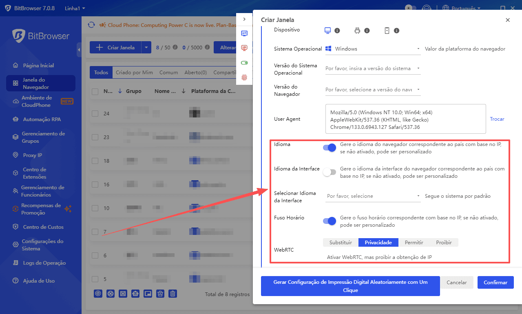Select the window arrangement icon at bottom
The width and height of the screenshot is (522, 314).
[148, 293]
